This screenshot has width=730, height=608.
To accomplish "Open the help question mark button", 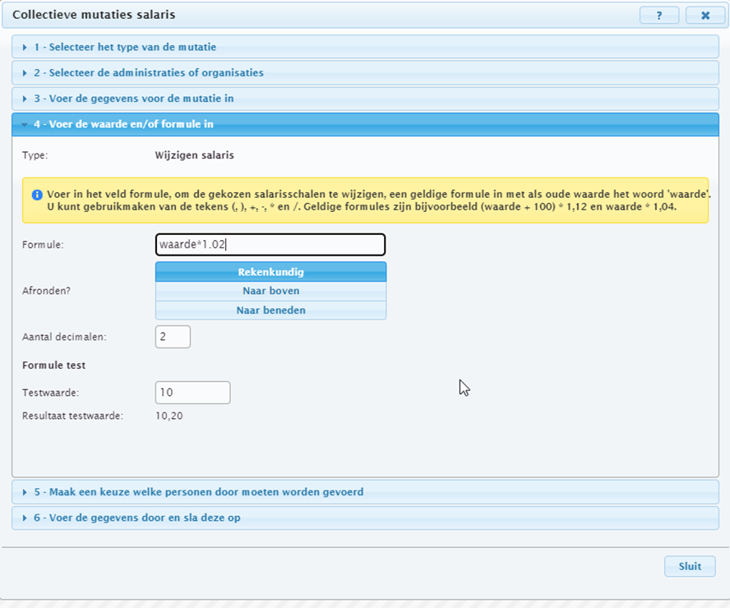I will pos(659,16).
